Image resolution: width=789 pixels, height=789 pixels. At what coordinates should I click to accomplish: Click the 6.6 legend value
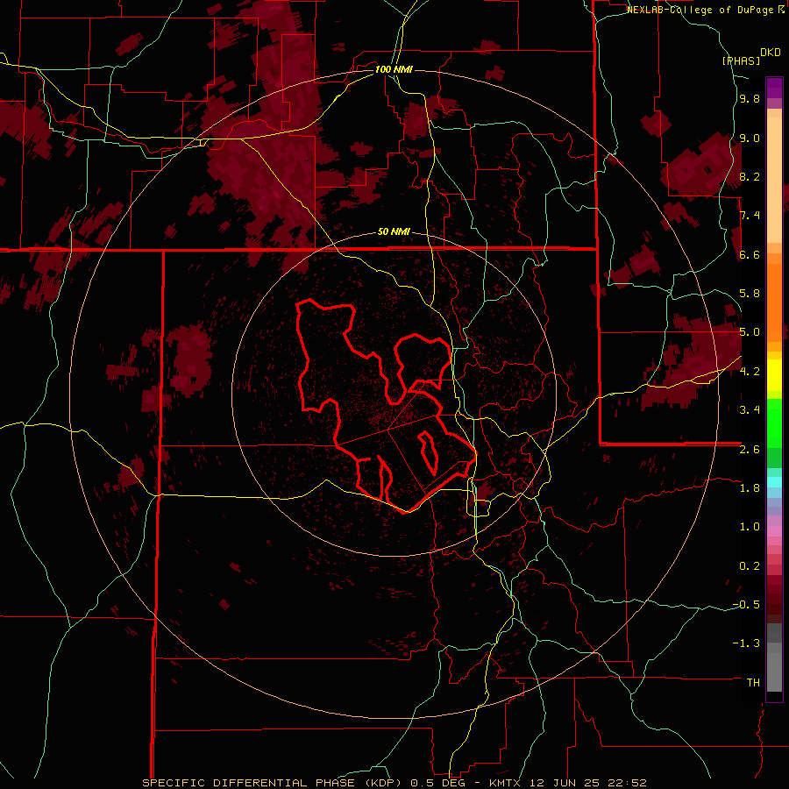click(x=750, y=254)
